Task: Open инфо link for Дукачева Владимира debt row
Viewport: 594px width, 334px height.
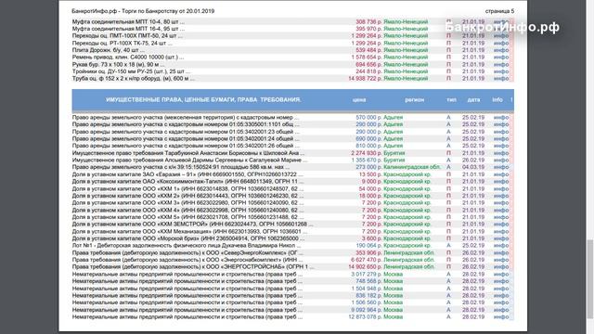Action: (x=501, y=246)
